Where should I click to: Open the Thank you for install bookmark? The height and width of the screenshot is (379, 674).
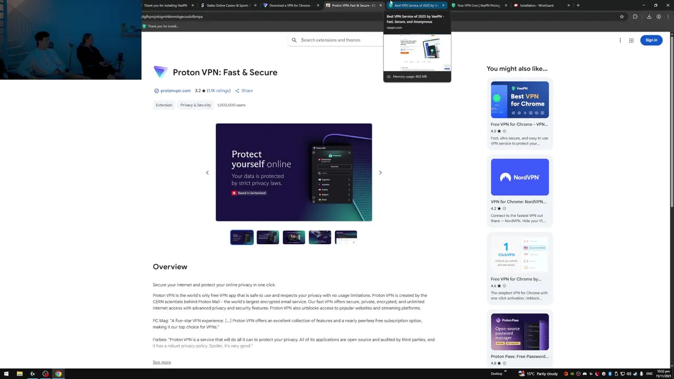pos(161,26)
